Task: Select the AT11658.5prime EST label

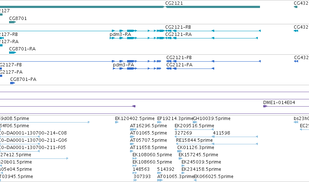Action: (x=149, y=148)
